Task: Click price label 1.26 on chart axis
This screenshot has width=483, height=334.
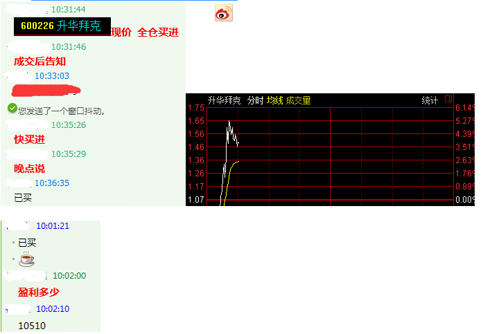Action: tap(196, 174)
